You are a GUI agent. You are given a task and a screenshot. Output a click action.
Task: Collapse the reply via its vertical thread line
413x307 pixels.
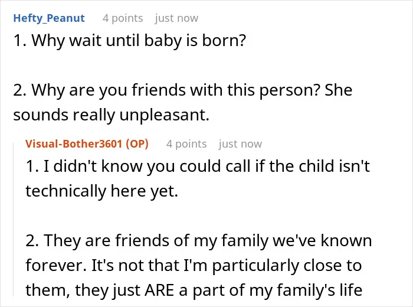coord(14,219)
